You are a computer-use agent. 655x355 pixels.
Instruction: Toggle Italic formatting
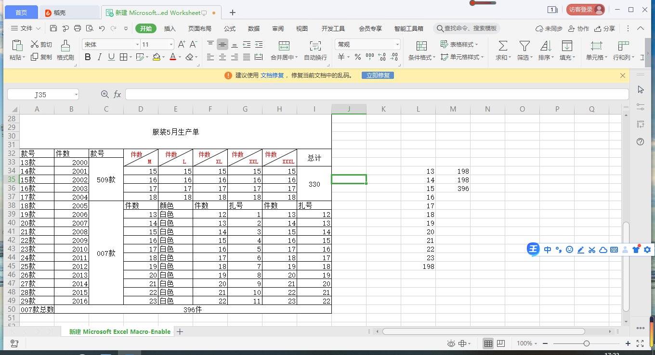click(100, 57)
